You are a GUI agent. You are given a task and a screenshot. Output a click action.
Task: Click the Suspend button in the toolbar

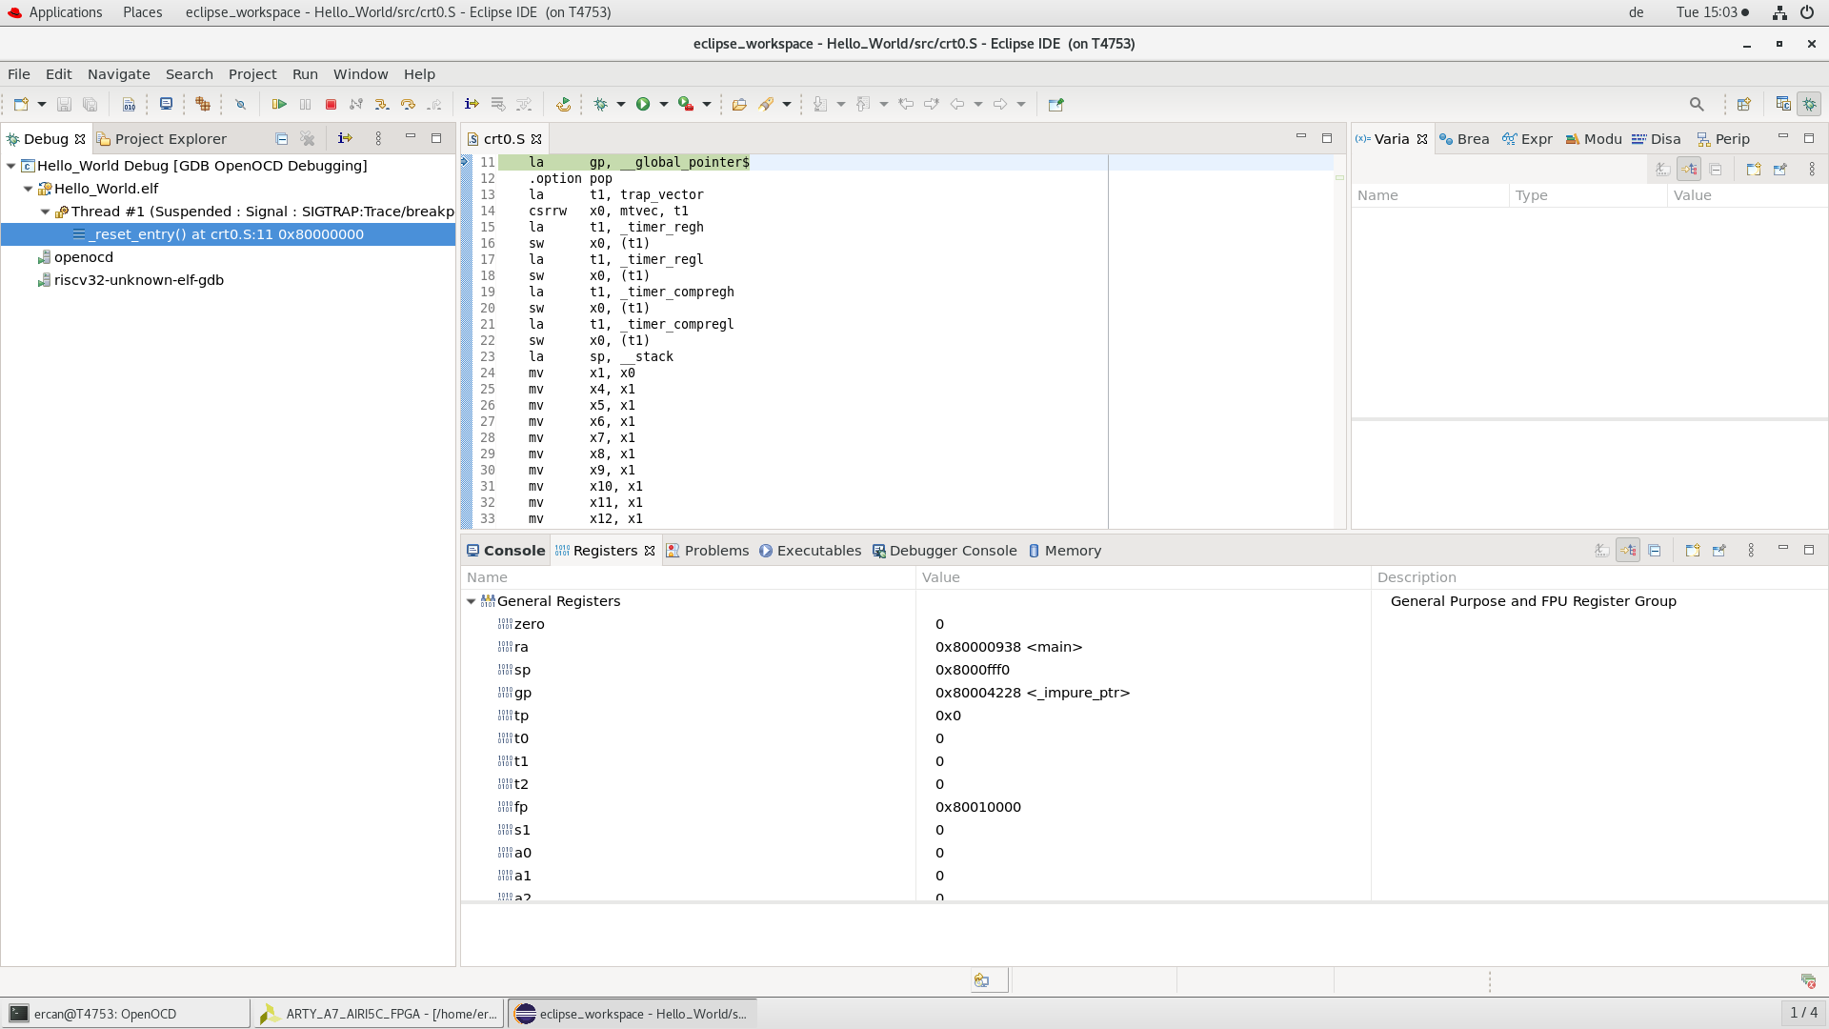(x=305, y=104)
